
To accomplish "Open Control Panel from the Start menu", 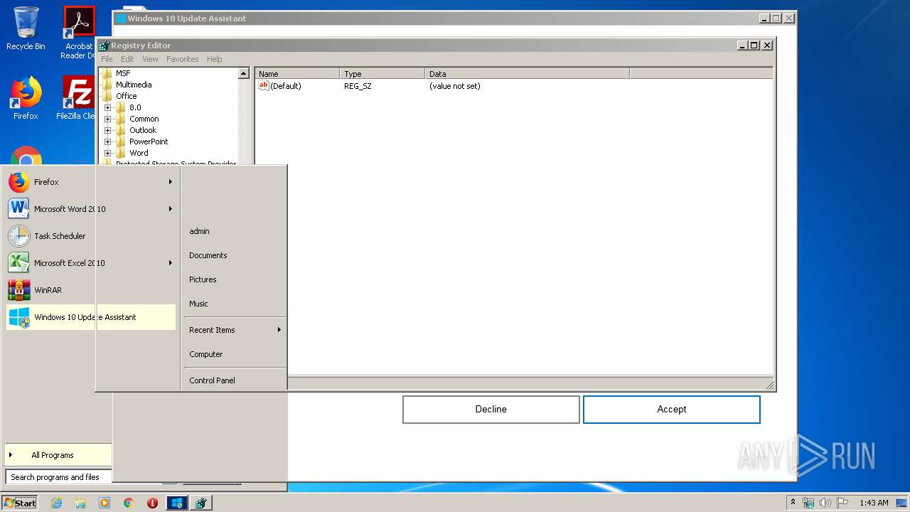I will click(212, 380).
